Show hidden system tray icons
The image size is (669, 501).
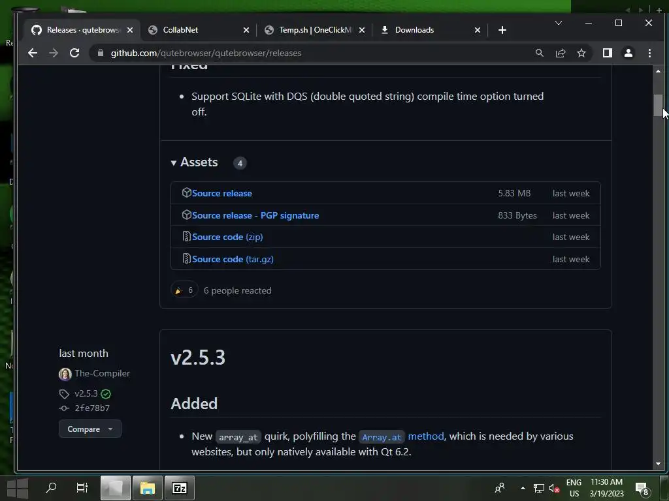point(523,488)
